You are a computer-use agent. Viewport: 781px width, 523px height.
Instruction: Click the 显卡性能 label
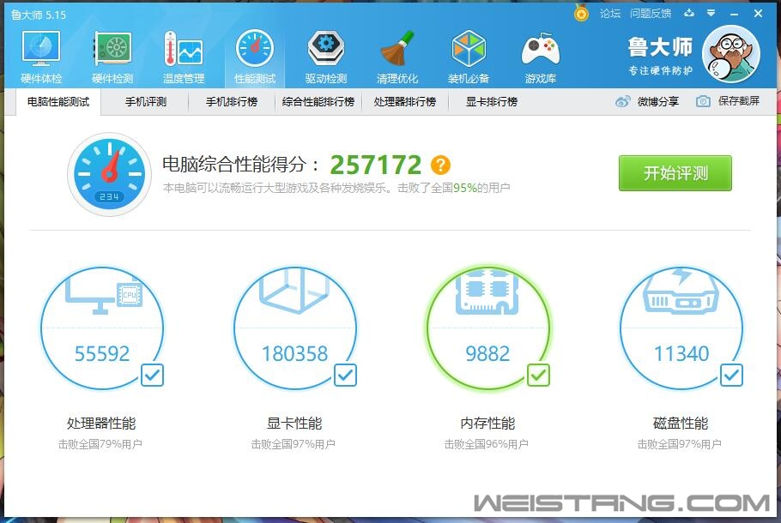[x=294, y=424]
